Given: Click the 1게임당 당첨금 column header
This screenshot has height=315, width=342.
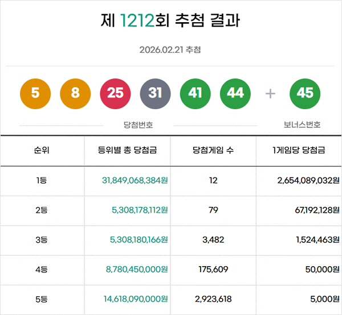Looking at the screenshot, I should [299, 151].
